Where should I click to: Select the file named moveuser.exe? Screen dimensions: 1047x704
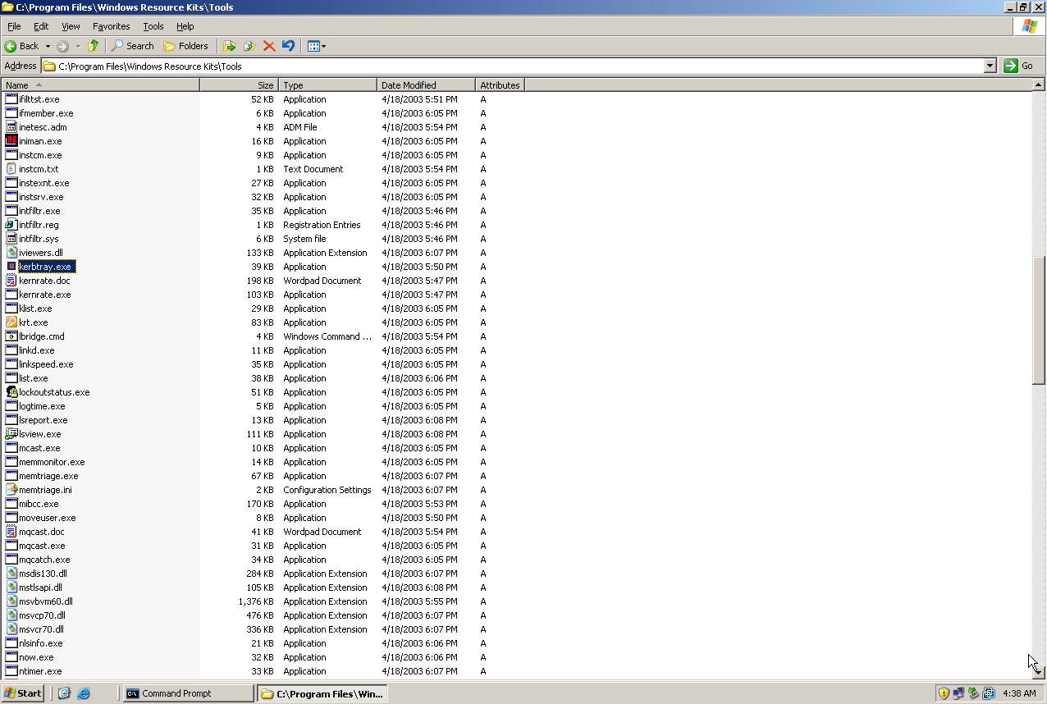pos(47,518)
